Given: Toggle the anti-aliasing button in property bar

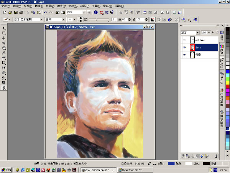Looking at the screenshot, I should [152, 20].
